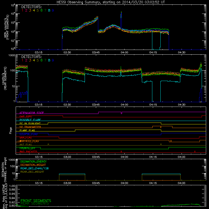Select dark green detector 7 in rear legend

point(45,60)
